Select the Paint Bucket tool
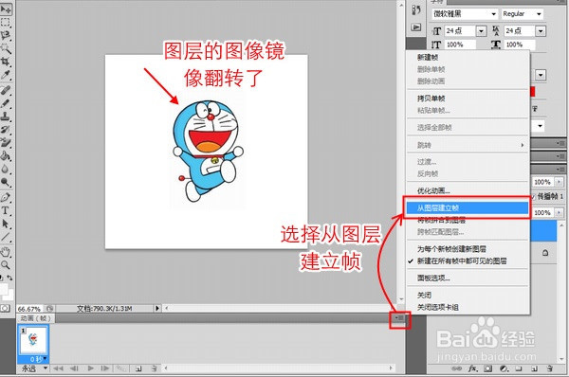The height and width of the screenshot is (377, 569). 6,156
